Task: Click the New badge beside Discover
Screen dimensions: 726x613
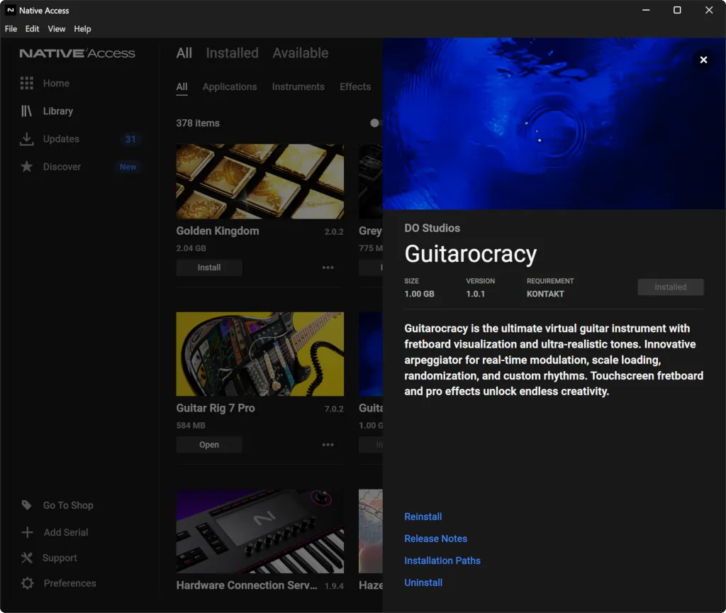Action: pyautogui.click(x=128, y=167)
